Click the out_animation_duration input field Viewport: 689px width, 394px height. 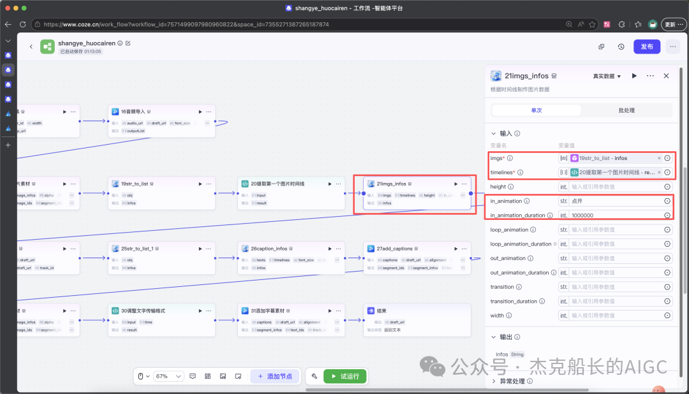tap(615, 273)
